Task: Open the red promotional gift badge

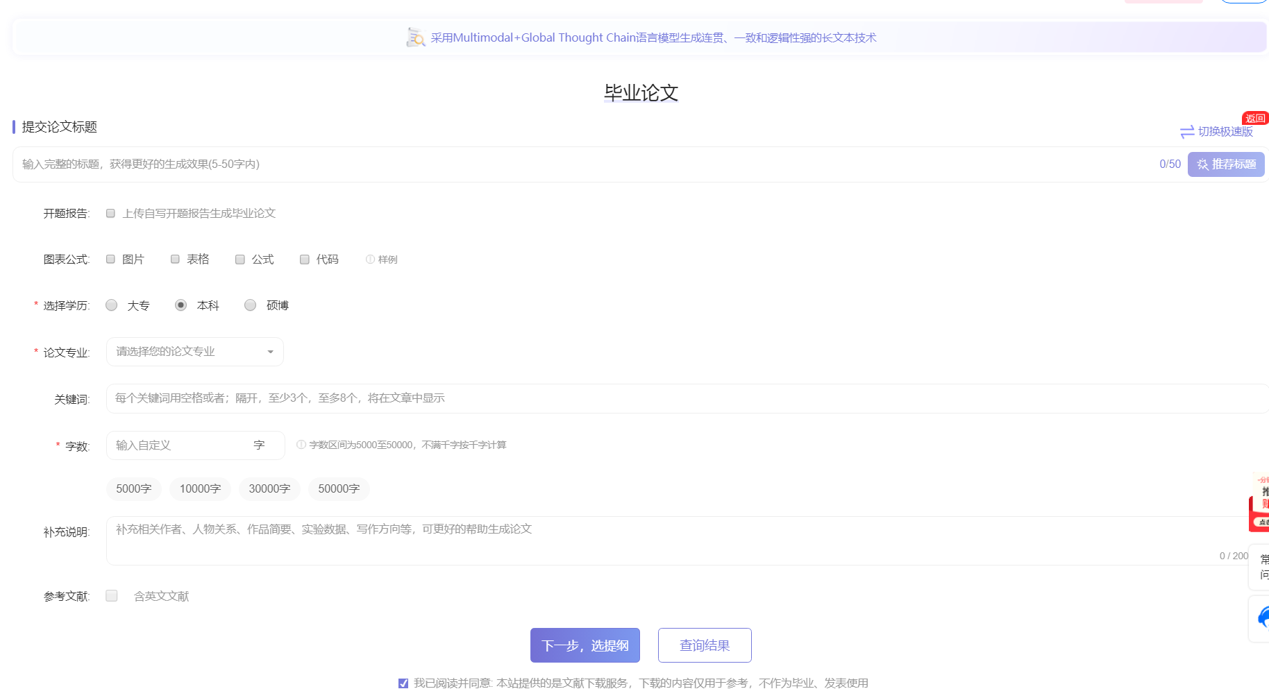Action: (1260, 503)
